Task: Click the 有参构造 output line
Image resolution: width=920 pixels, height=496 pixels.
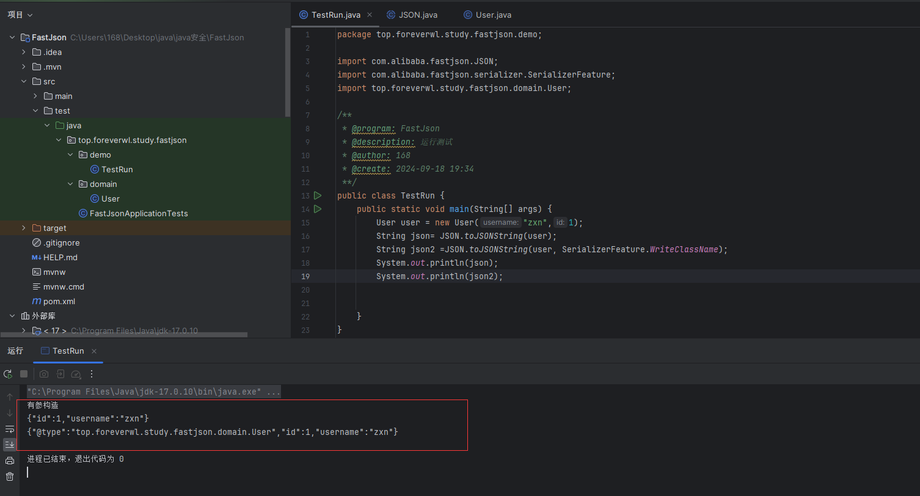Action: coord(43,405)
